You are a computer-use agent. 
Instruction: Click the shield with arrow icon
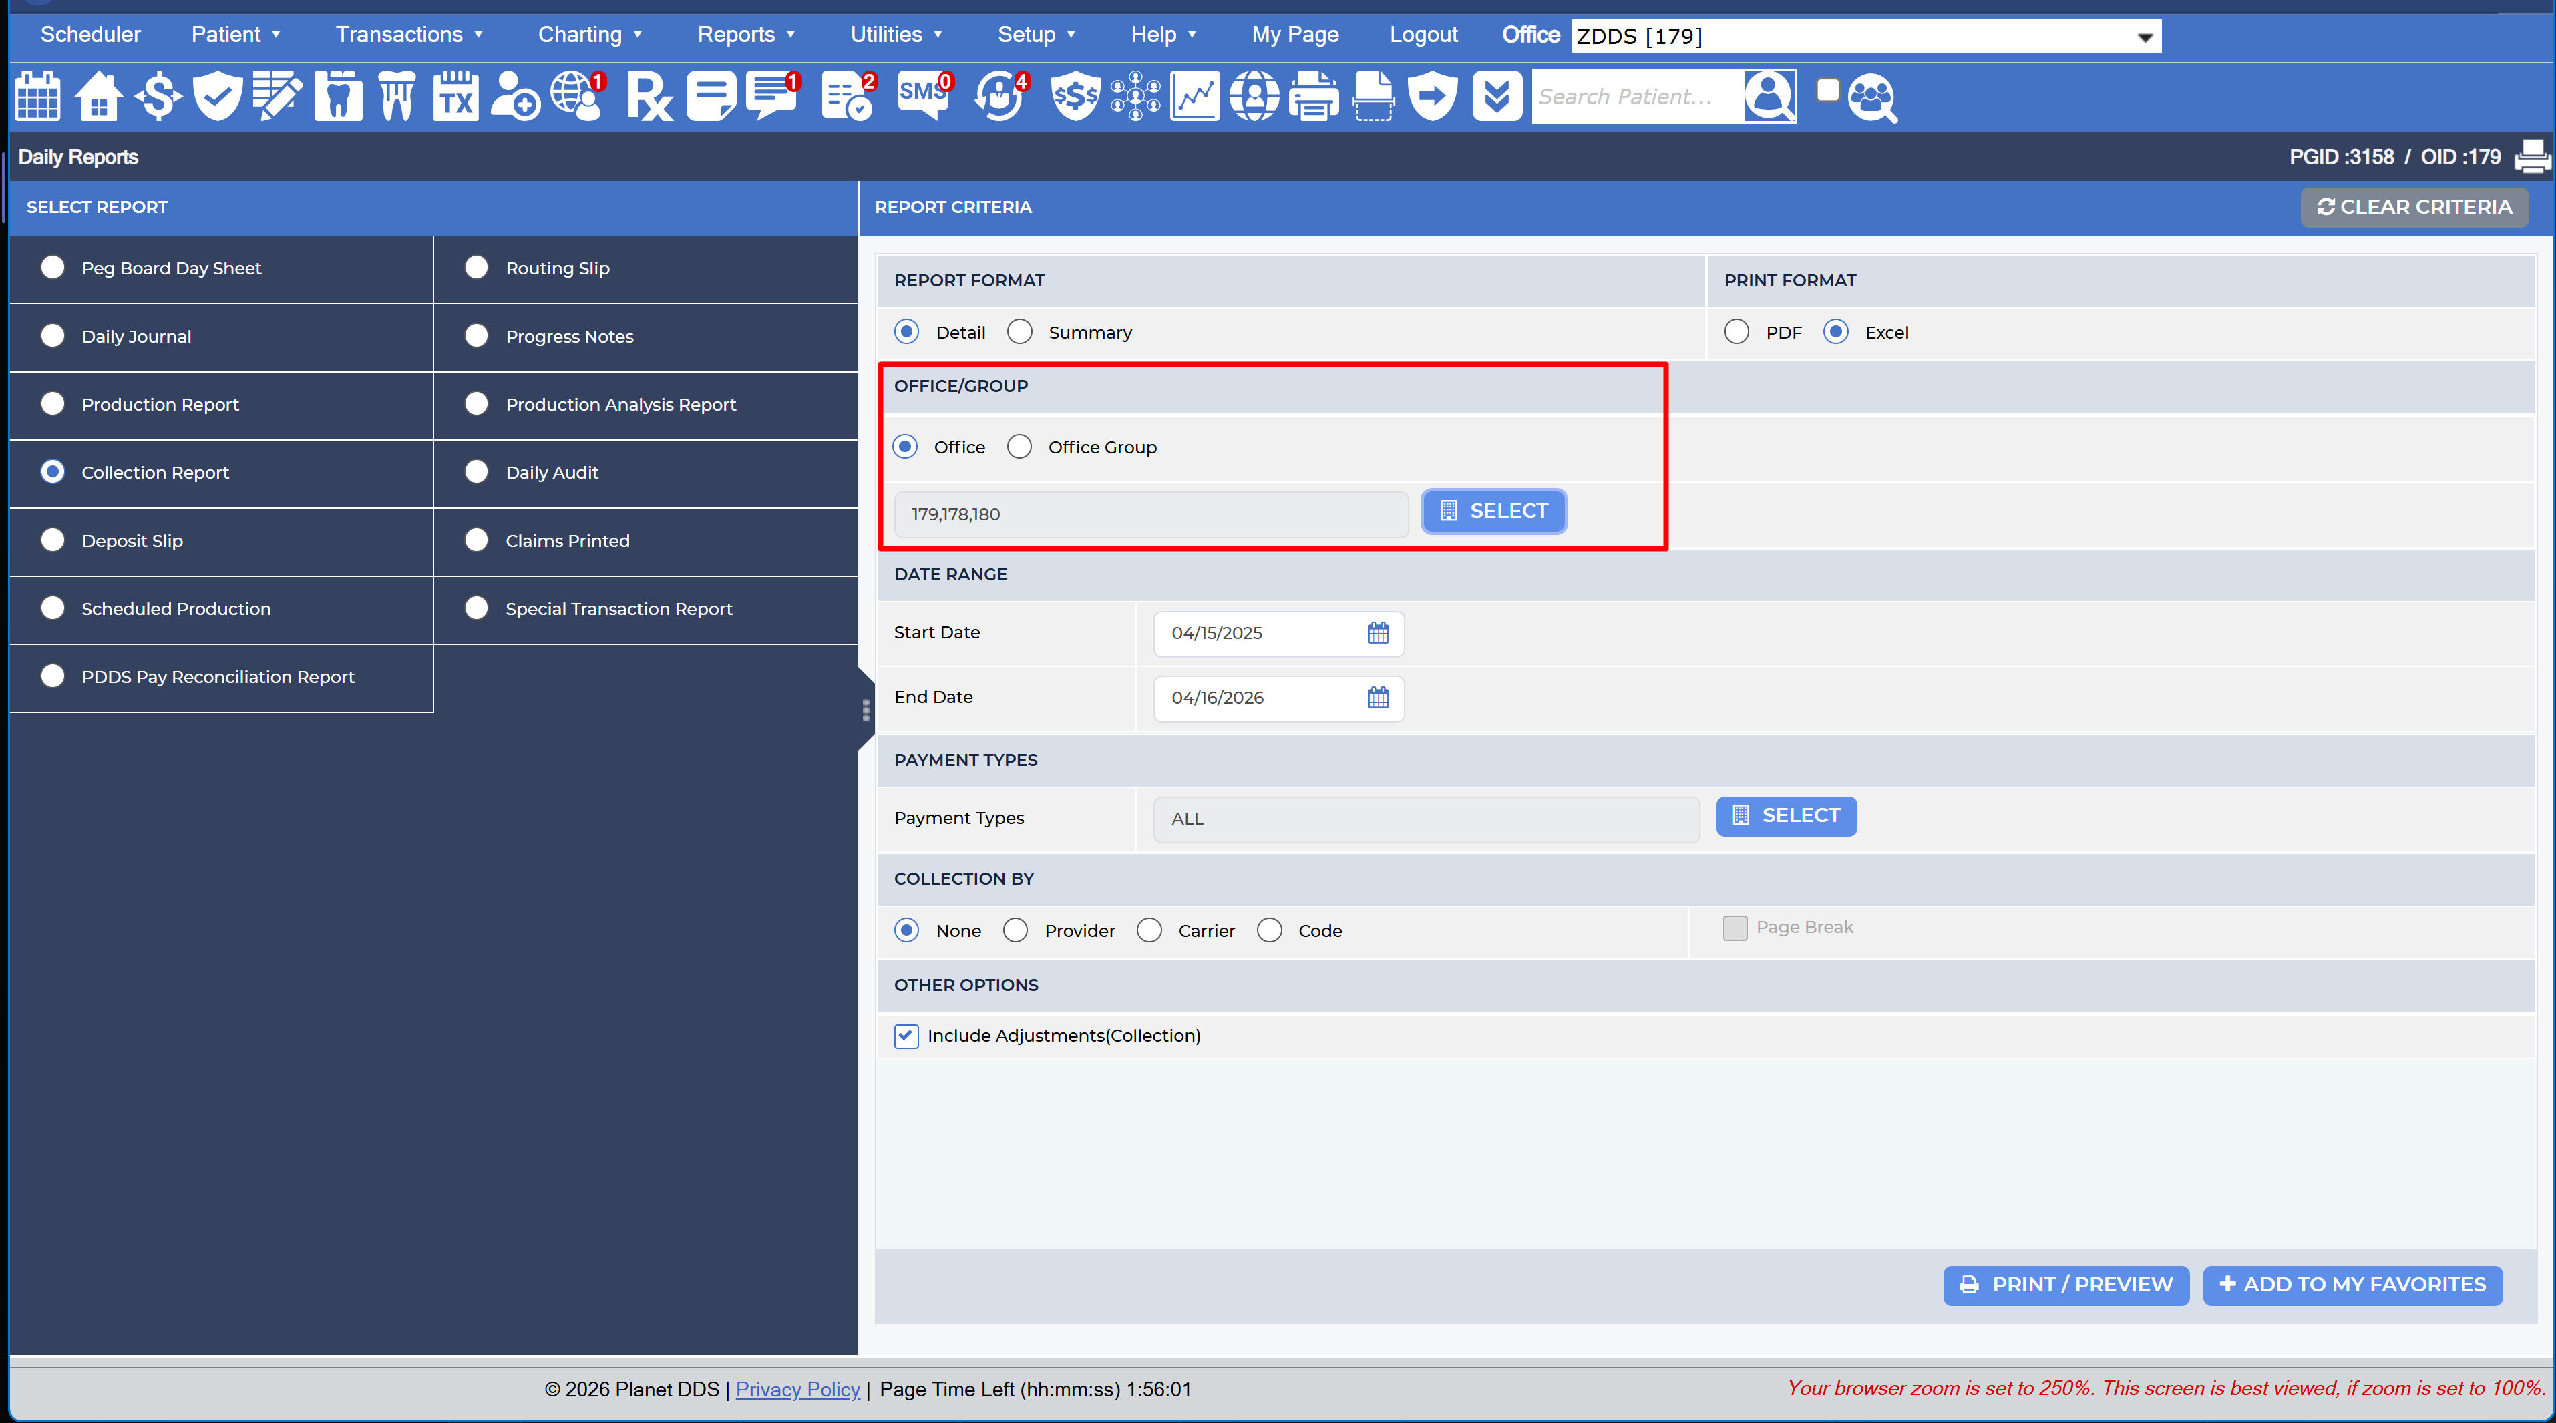(1432, 96)
